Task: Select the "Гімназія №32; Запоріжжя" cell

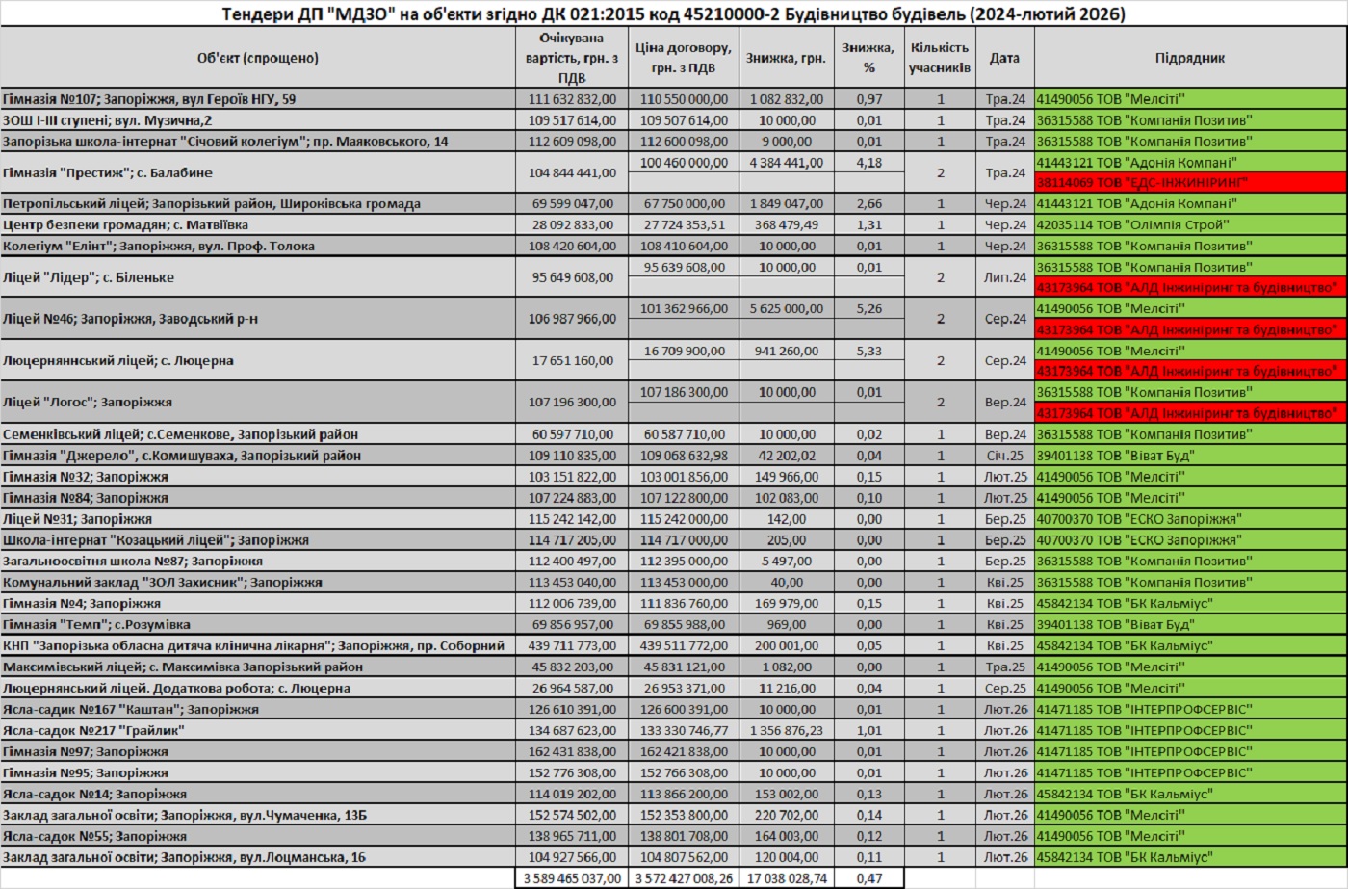Action: 257,477
